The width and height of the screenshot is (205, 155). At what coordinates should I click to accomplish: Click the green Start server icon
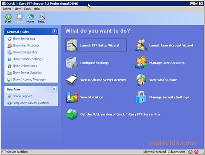pyautogui.click(x=8, y=17)
